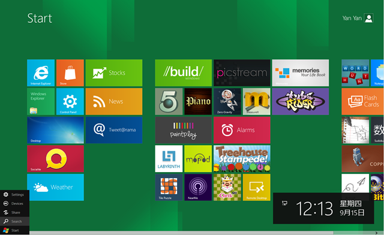This screenshot has width=384, height=235.
Task: Launch the Tweet@rama tile
Action: tap(114, 130)
